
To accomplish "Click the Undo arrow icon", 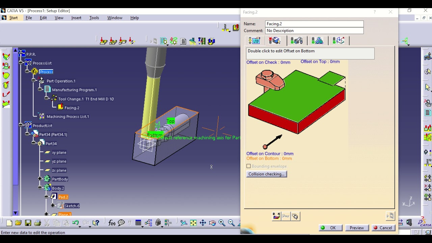I will click(x=76, y=223).
